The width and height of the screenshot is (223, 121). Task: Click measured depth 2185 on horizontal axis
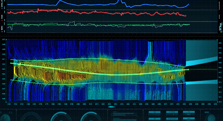[59, 104]
